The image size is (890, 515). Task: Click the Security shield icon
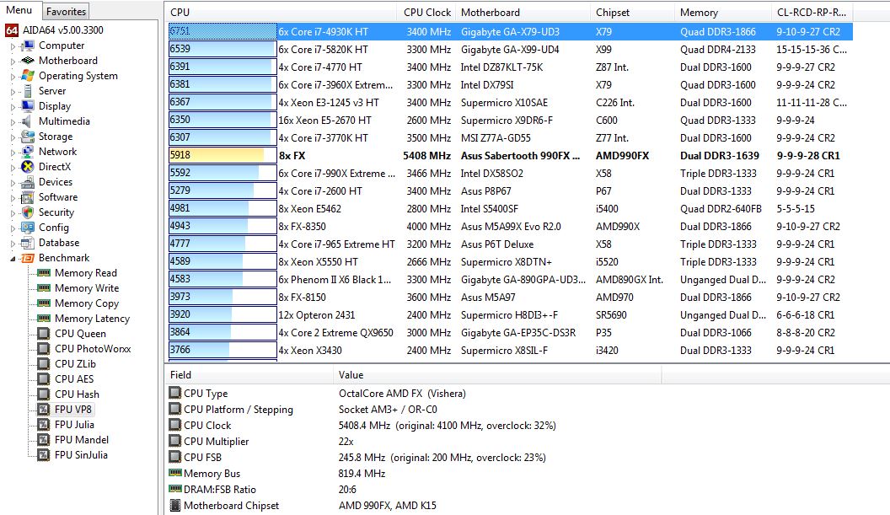(27, 212)
